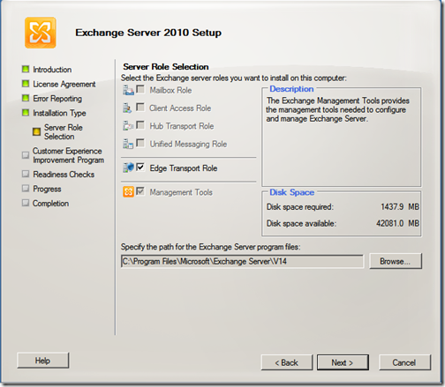The height and width of the screenshot is (387, 445).
Task: Click the Management Tools label
Action: pos(181,192)
